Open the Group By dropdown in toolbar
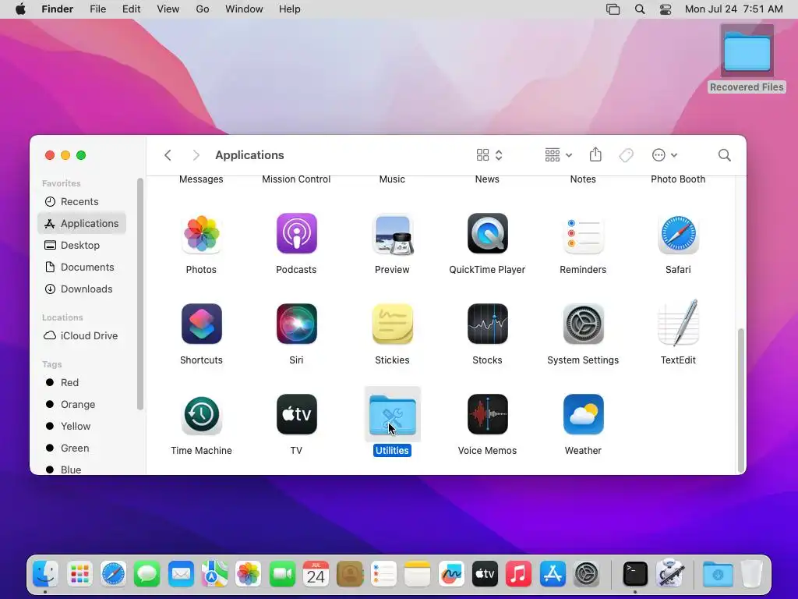The width and height of the screenshot is (798, 599). click(558, 155)
